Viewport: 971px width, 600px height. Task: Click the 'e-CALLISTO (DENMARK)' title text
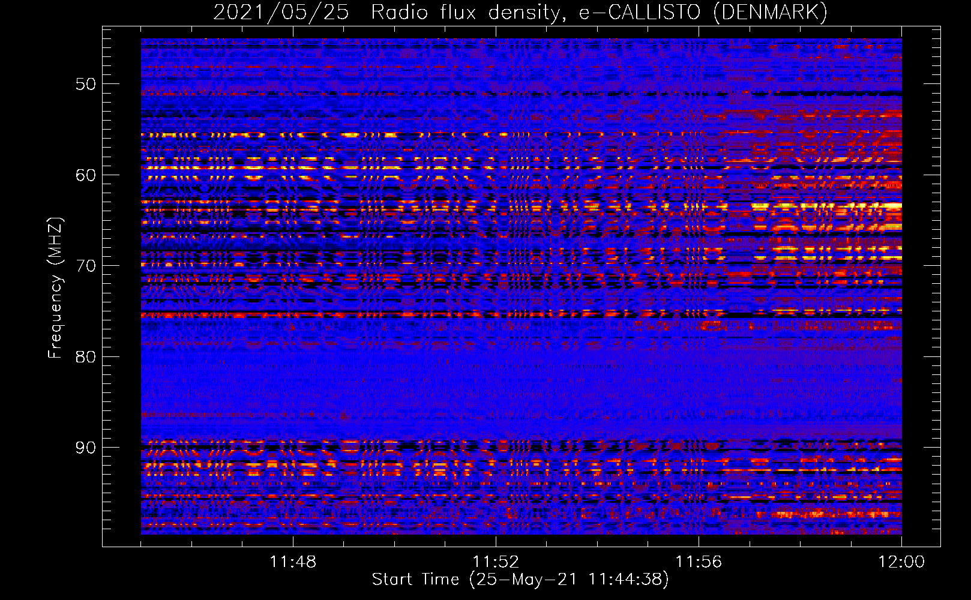click(x=703, y=13)
